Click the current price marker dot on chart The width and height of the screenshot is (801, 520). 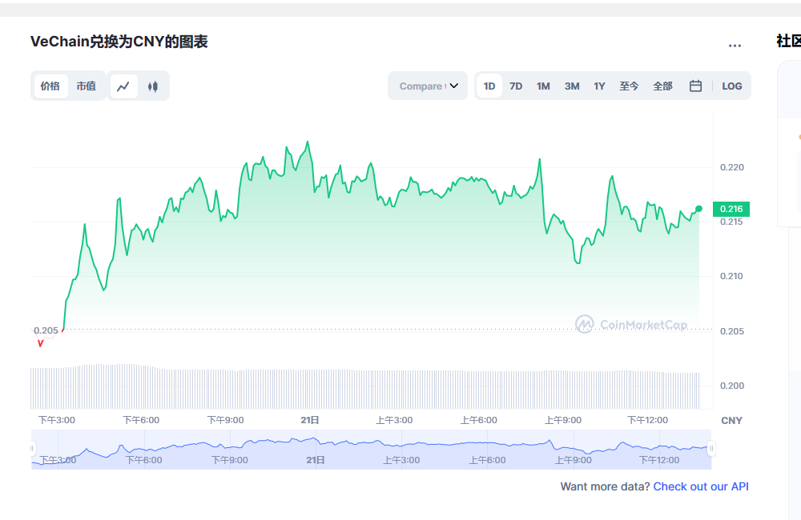698,209
